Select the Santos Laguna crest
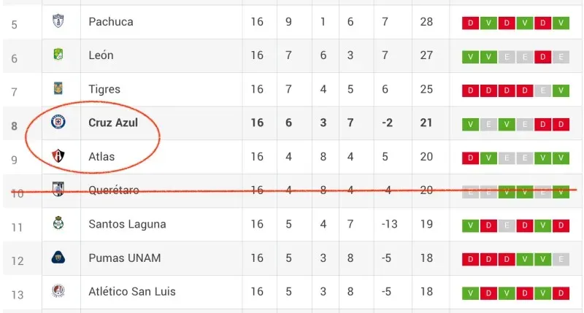584x313 pixels. point(58,223)
